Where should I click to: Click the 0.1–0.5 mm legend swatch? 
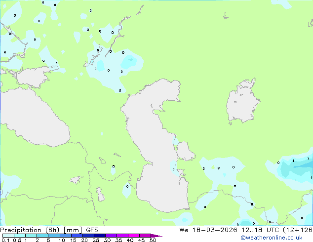pos(8,236)
